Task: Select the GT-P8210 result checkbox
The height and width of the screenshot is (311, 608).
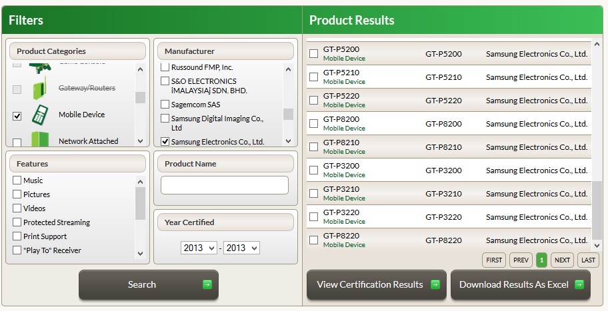Action: pos(314,147)
